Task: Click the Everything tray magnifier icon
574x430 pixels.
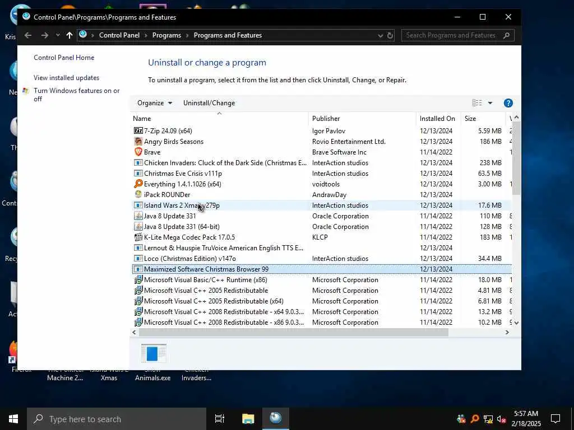Action: click(x=475, y=419)
